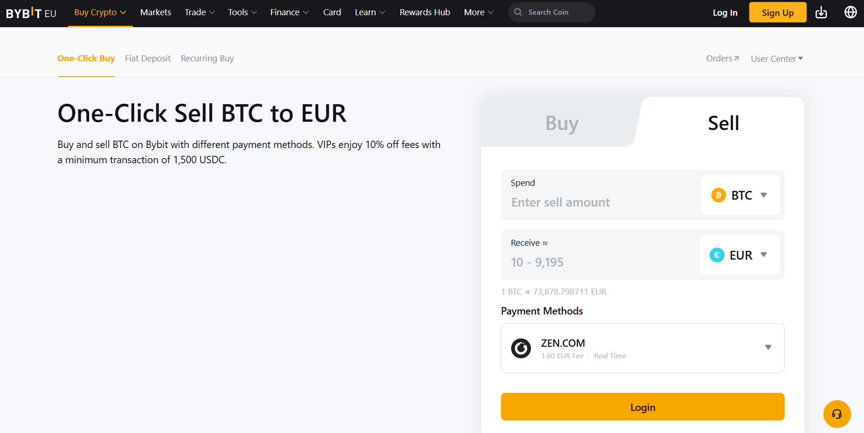Click the globe language icon
The height and width of the screenshot is (433, 864).
850,12
